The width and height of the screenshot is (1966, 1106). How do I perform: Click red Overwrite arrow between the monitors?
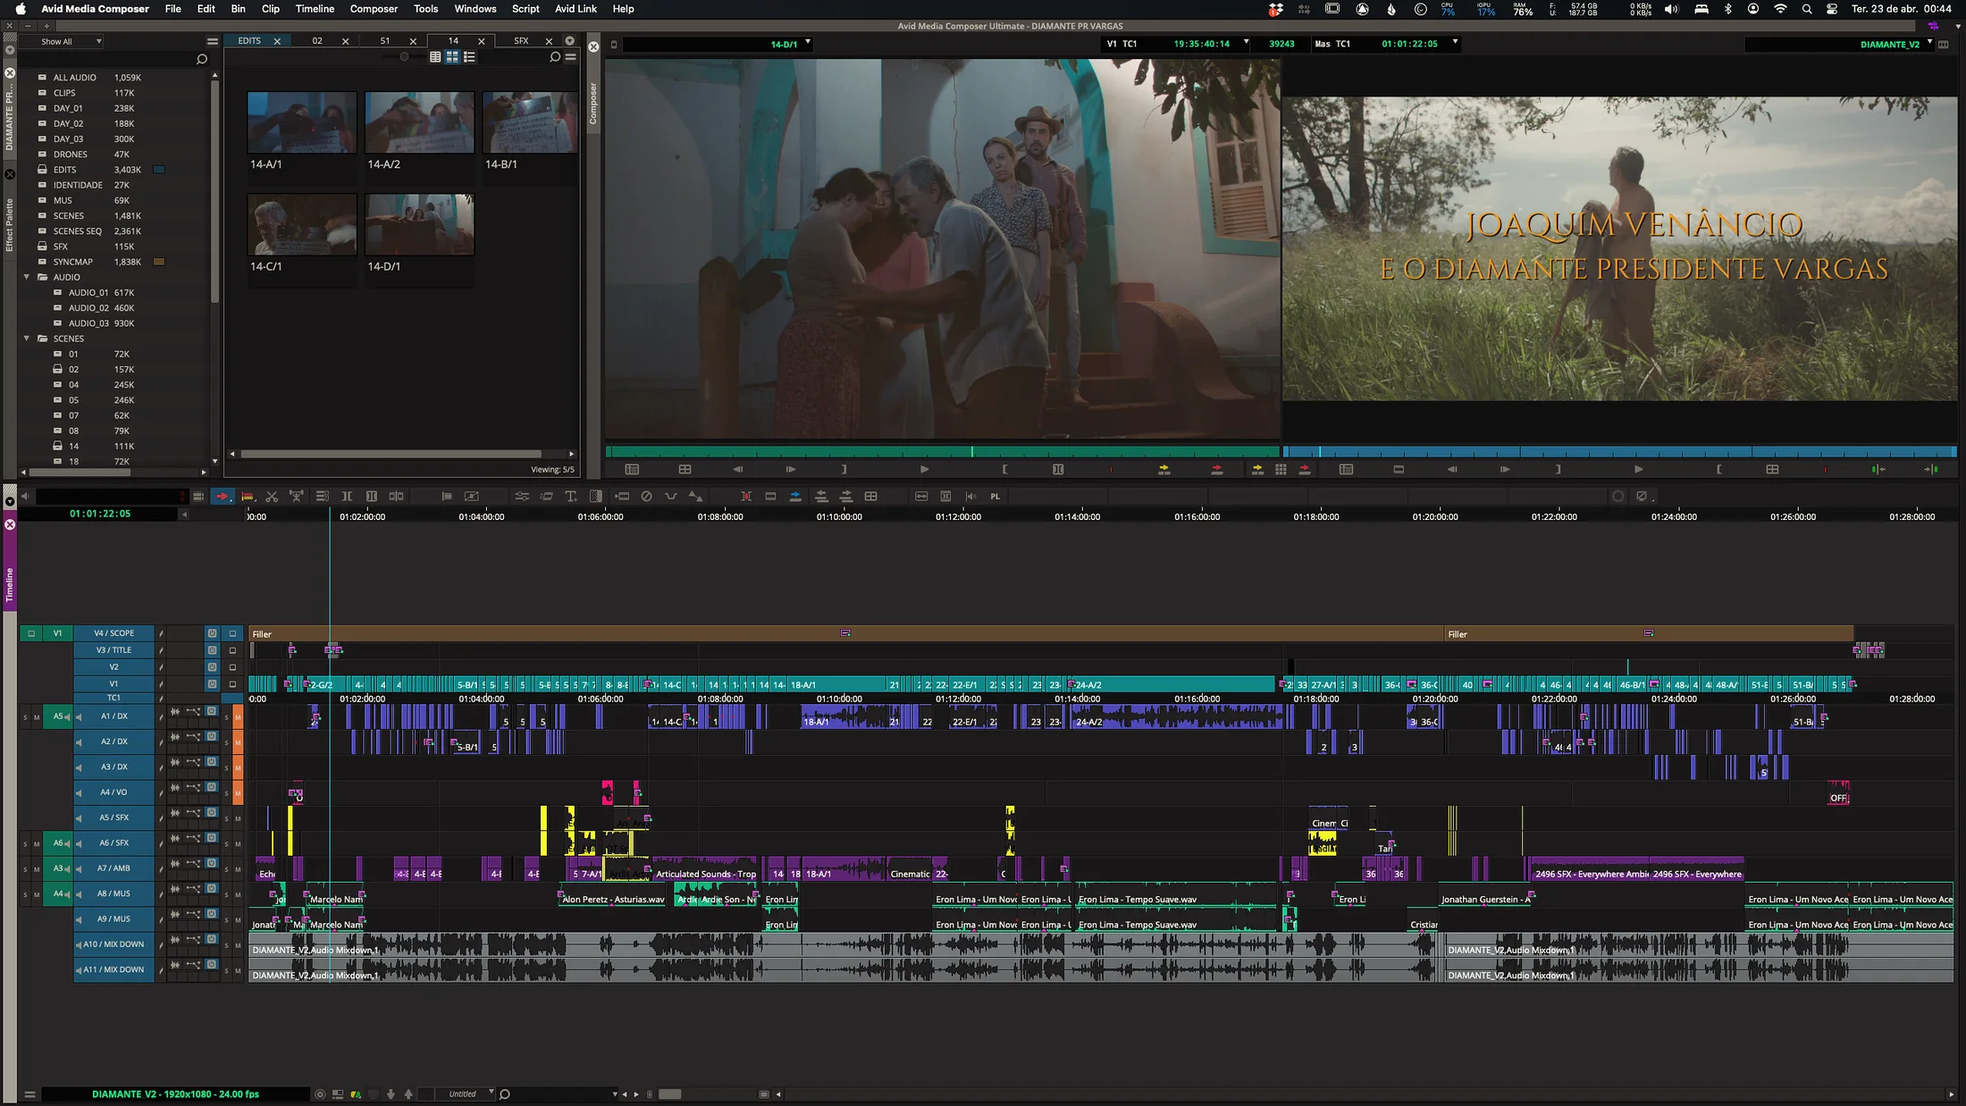1305,469
